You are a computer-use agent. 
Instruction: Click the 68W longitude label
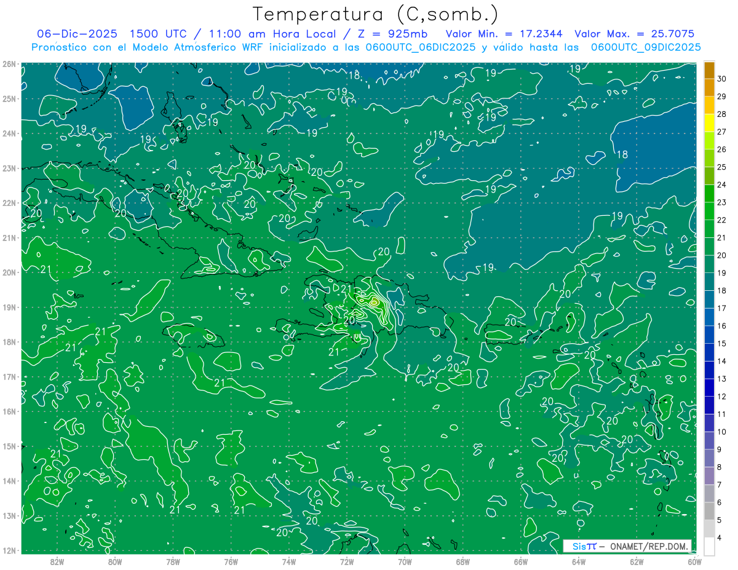point(462,561)
